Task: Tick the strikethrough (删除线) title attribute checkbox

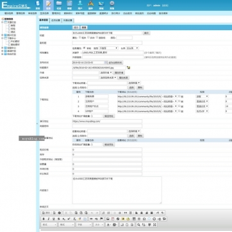Action: (x=97, y=37)
